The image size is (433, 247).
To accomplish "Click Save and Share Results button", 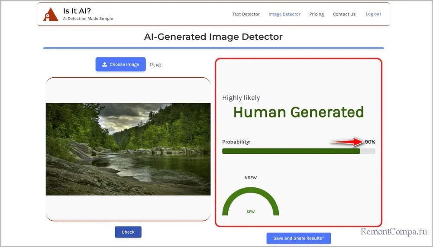I will [x=298, y=238].
